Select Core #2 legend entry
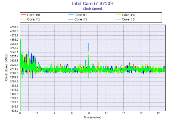 78,15
